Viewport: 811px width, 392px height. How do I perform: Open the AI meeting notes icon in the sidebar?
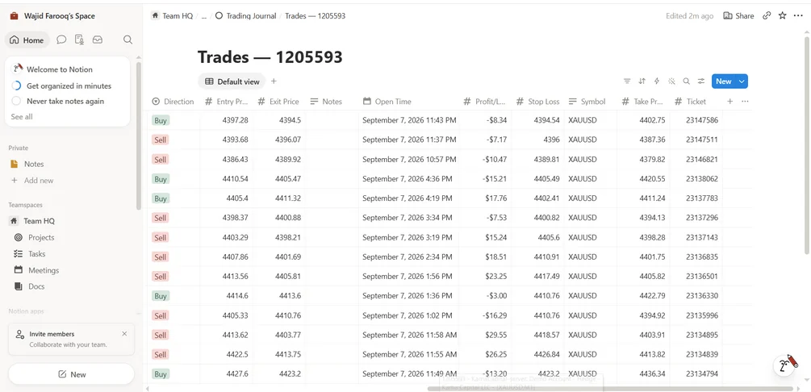[x=79, y=40]
